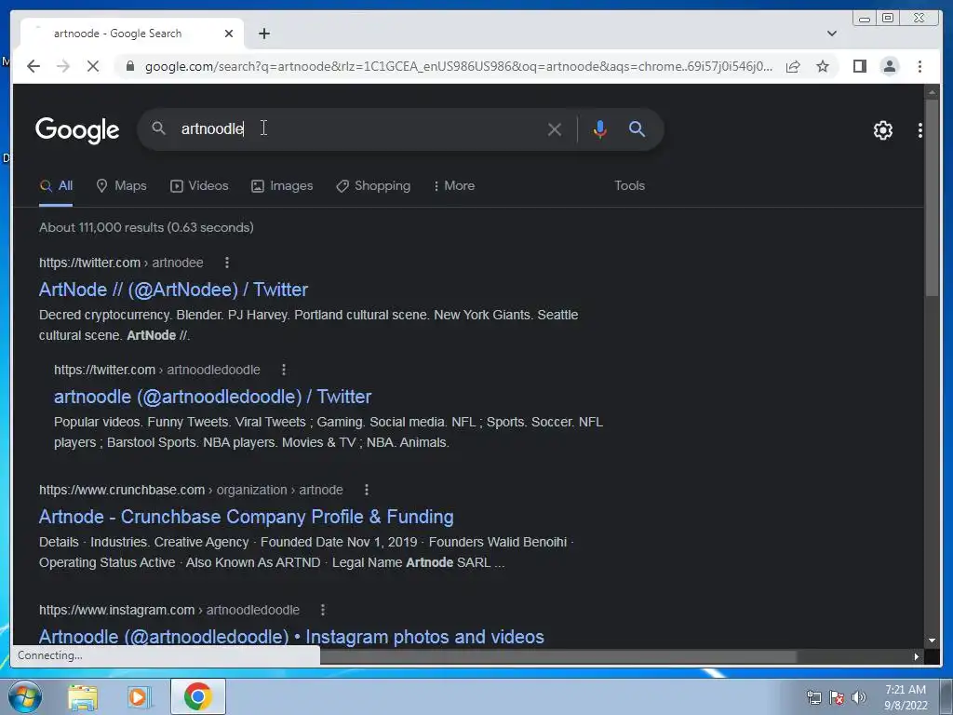Click address bar URL text
The width and height of the screenshot is (953, 715).
tap(459, 66)
